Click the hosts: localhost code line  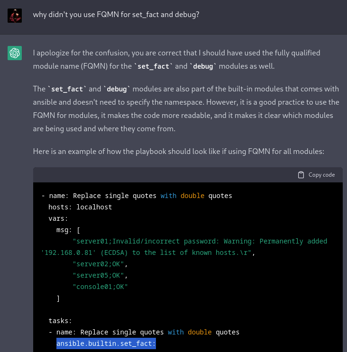click(x=80, y=207)
